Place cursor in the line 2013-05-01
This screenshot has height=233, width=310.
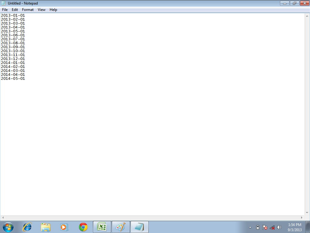click(13, 31)
